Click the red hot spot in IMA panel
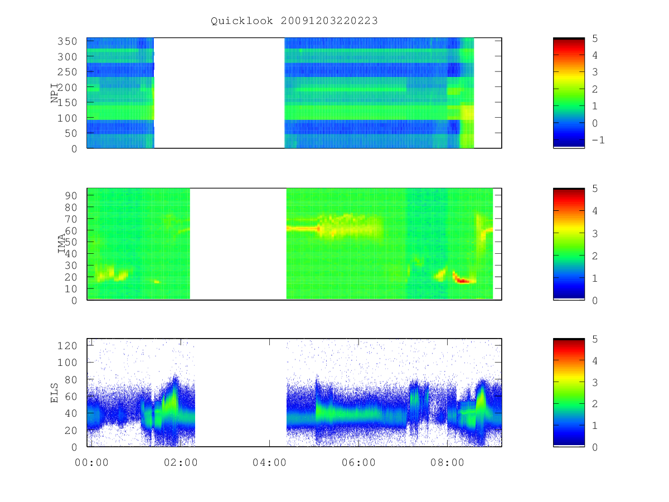 pyautogui.click(x=464, y=281)
